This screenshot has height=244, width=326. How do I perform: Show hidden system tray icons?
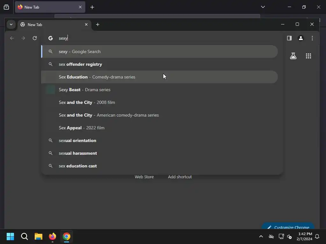(x=261, y=236)
